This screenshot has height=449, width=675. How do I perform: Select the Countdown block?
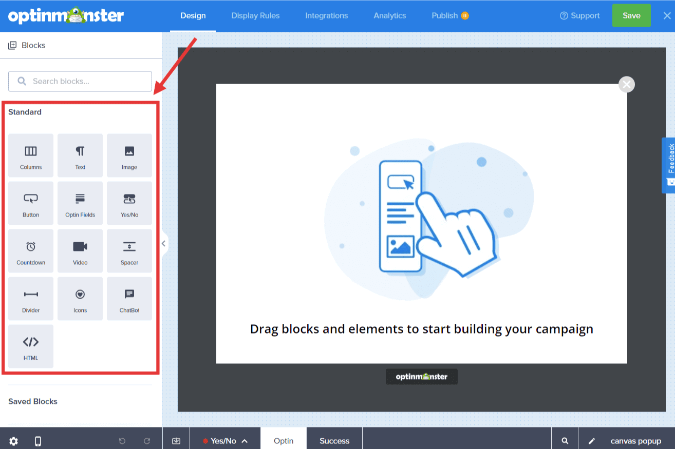pyautogui.click(x=30, y=250)
